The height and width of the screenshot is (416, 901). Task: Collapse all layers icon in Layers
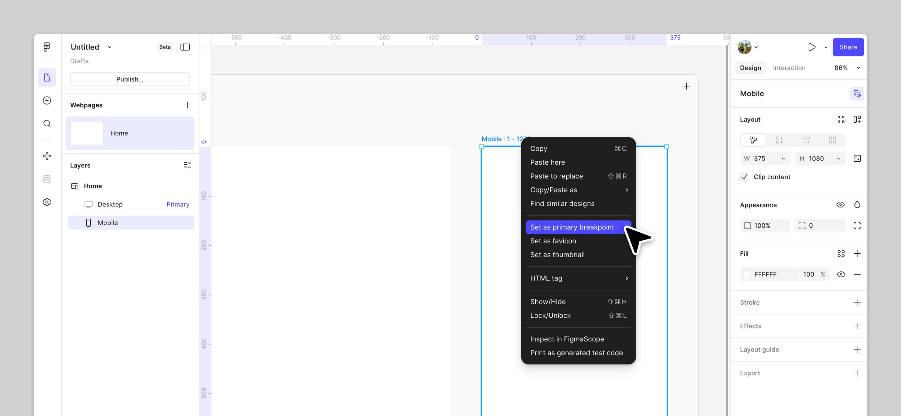187,165
